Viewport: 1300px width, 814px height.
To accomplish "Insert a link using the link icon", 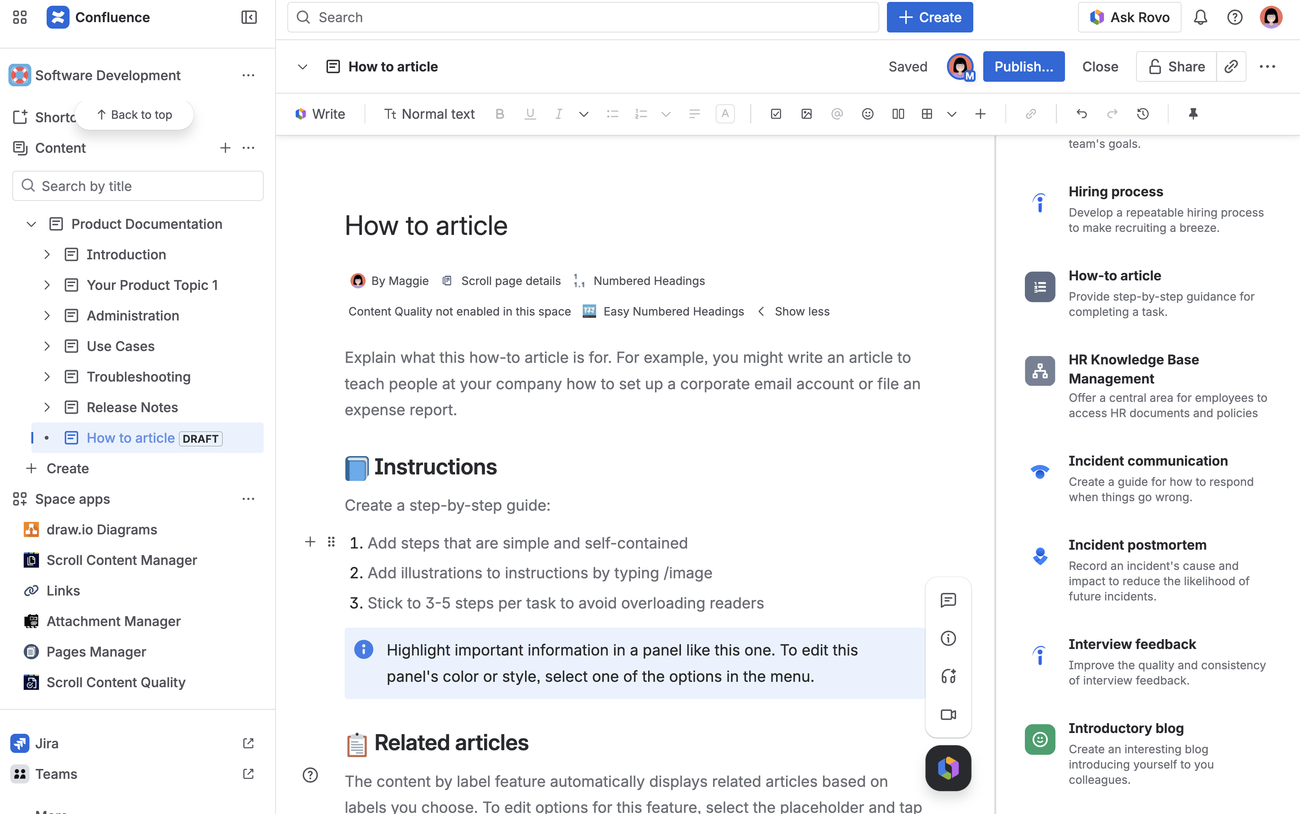I will [1031, 113].
